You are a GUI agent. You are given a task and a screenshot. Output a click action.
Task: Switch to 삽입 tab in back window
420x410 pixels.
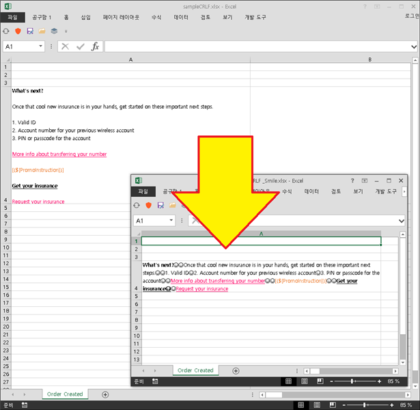[x=86, y=17]
